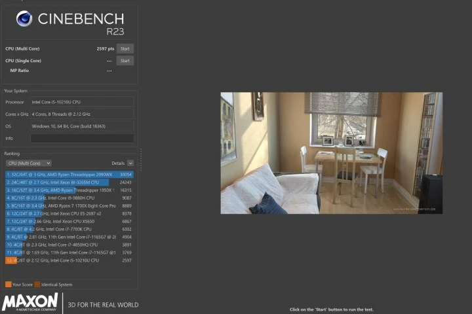The height and width of the screenshot is (314, 472).
Task: Open the CPU (Multi Core) ranking dropdown
Action: point(29,163)
